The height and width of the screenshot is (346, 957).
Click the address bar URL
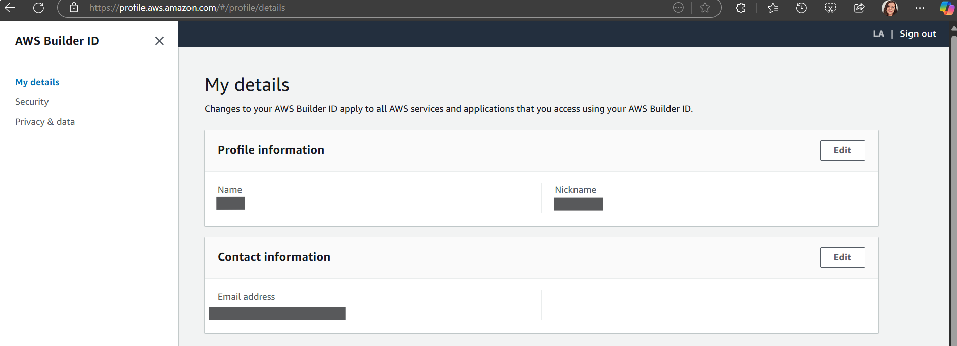[187, 8]
